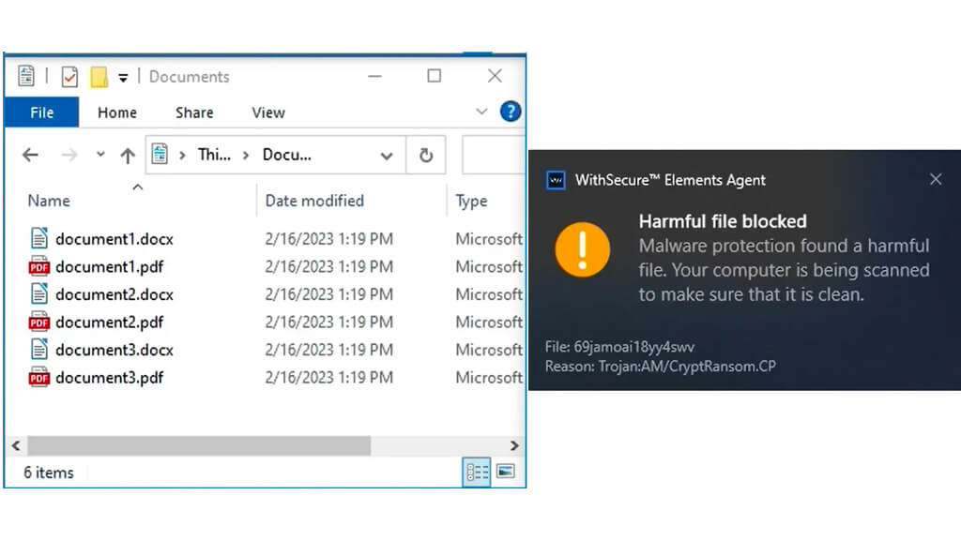This screenshot has height=540, width=961.
Task: Switch to Large icons view in status bar
Action: [x=506, y=472]
